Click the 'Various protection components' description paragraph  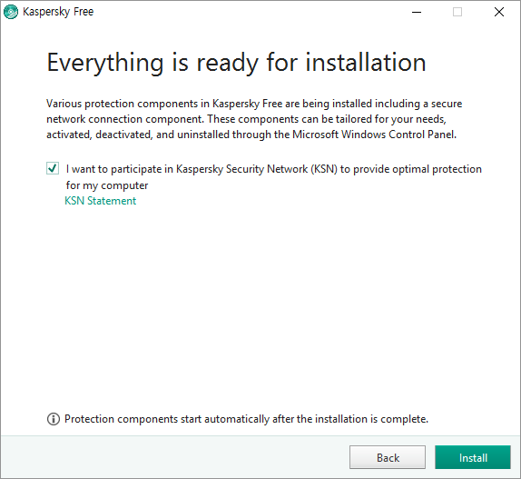254,119
